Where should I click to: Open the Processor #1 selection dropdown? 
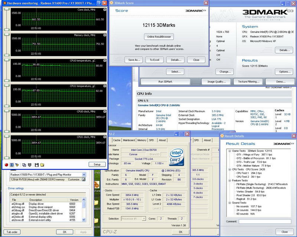[144, 218]
